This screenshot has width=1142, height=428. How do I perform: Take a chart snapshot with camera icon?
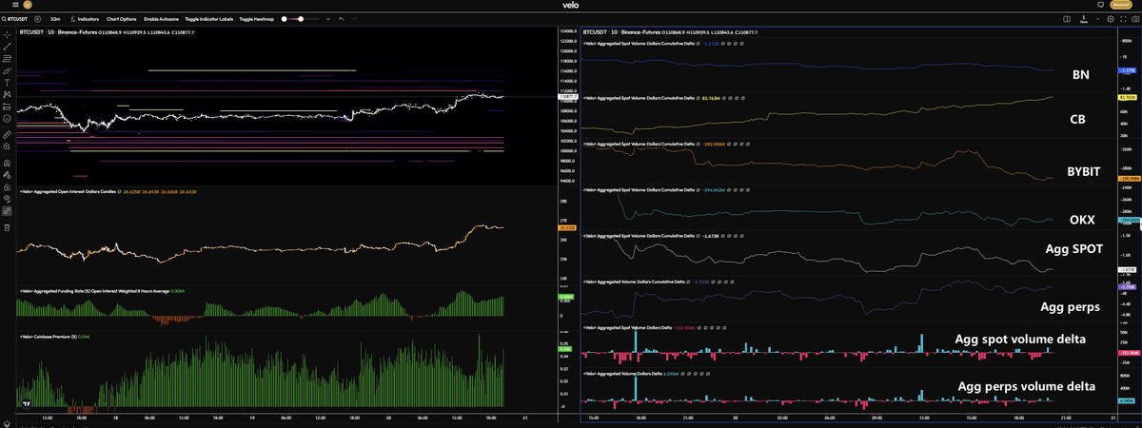[1135, 19]
